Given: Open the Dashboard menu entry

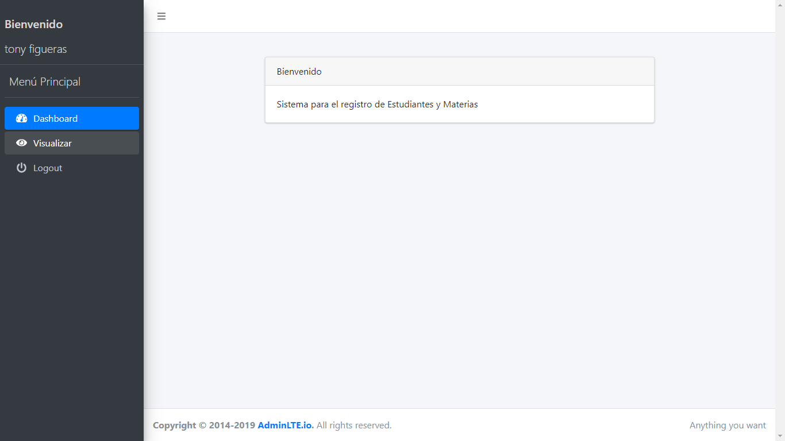Looking at the screenshot, I should (56, 118).
